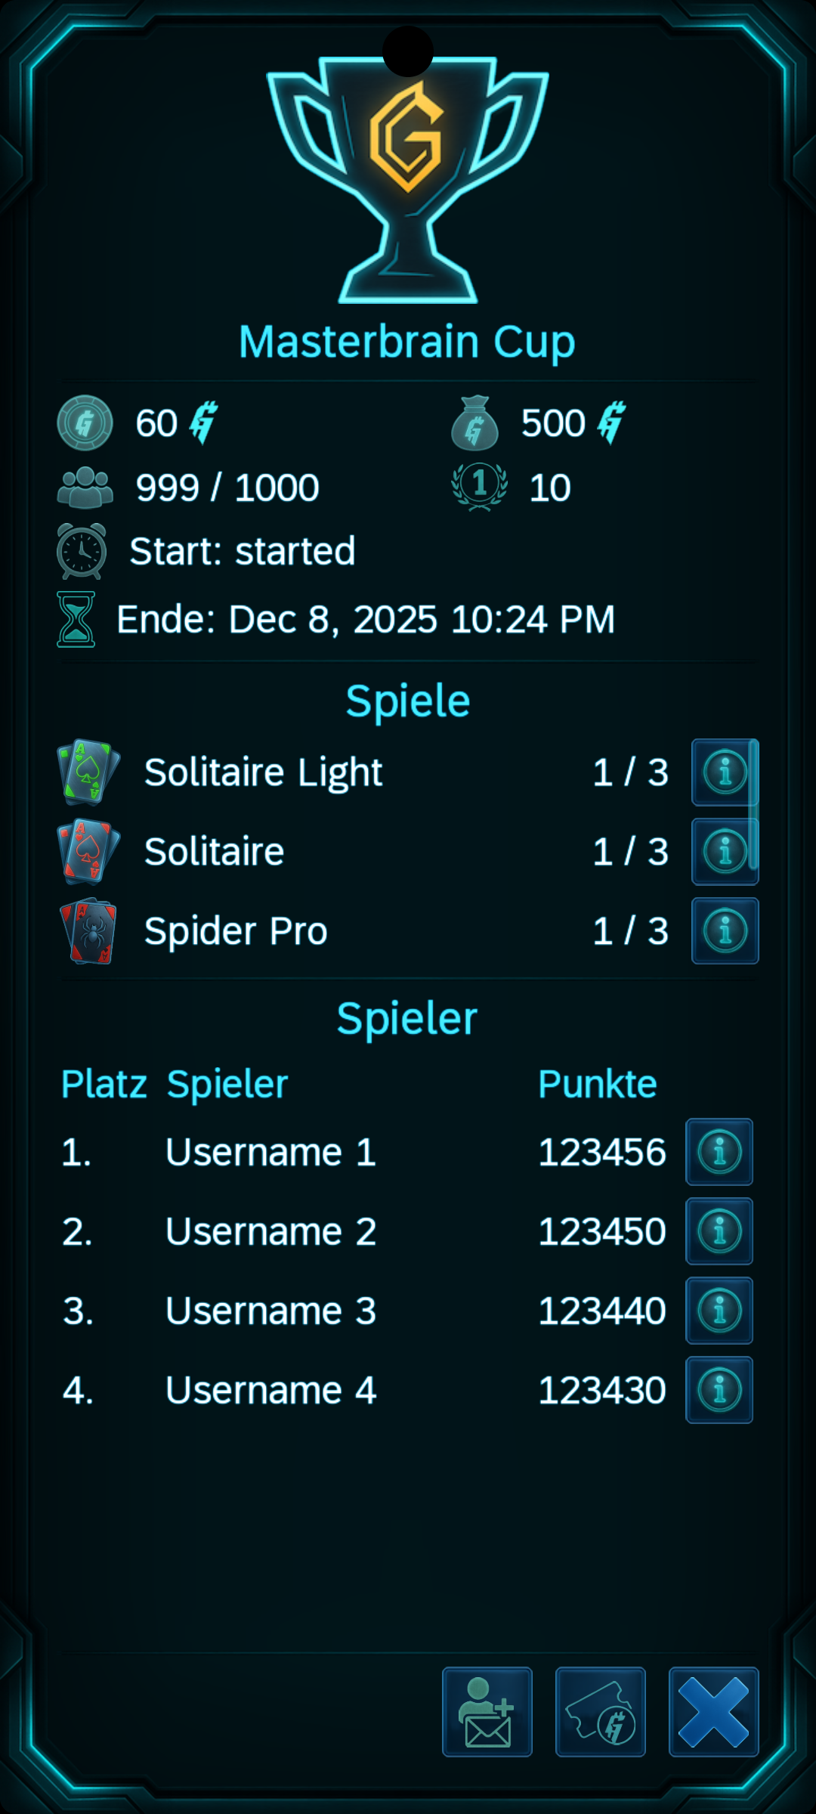The width and height of the screenshot is (816, 1814).
Task: View details for Username 2
Action: [719, 1231]
